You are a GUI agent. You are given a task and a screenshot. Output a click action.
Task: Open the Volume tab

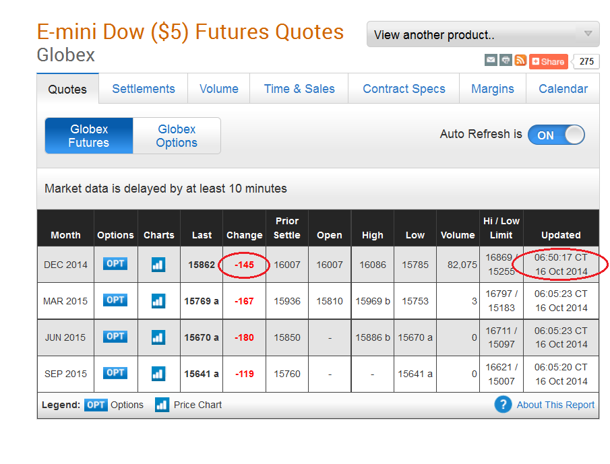coord(218,89)
